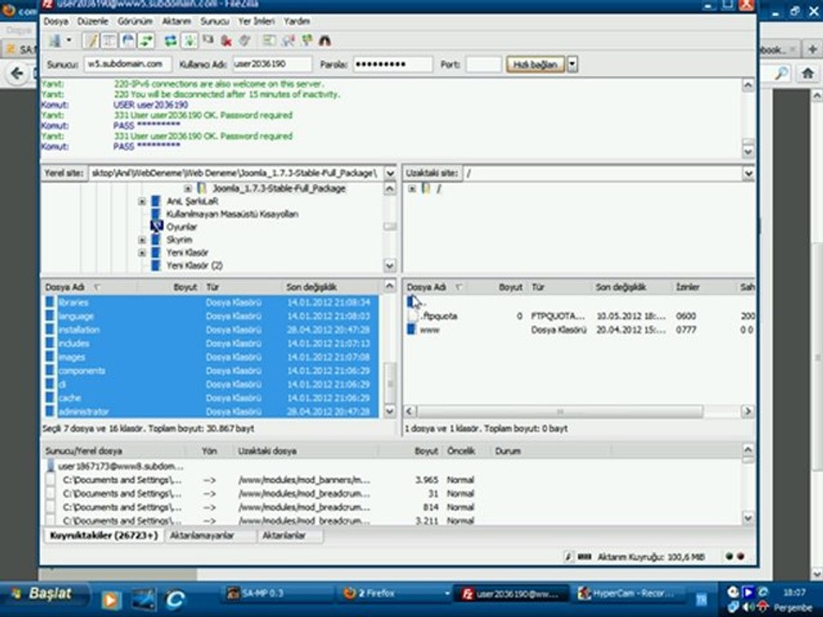Viewport: 823px width, 617px height.
Task: Open the Görünüm menu
Action: click(135, 21)
